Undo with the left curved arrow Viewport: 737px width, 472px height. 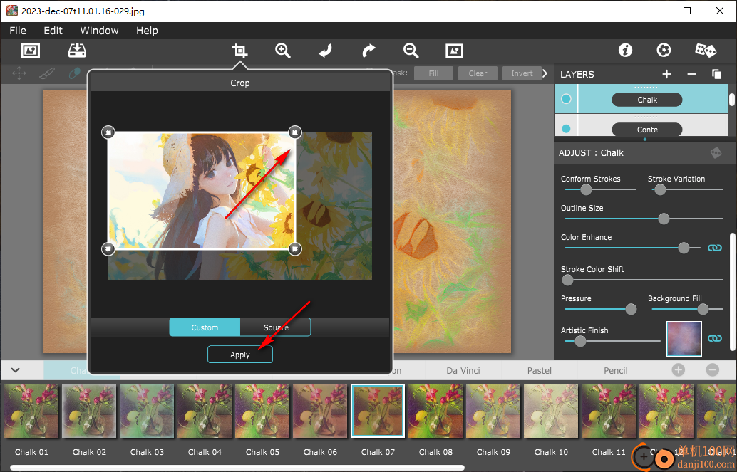tap(325, 51)
